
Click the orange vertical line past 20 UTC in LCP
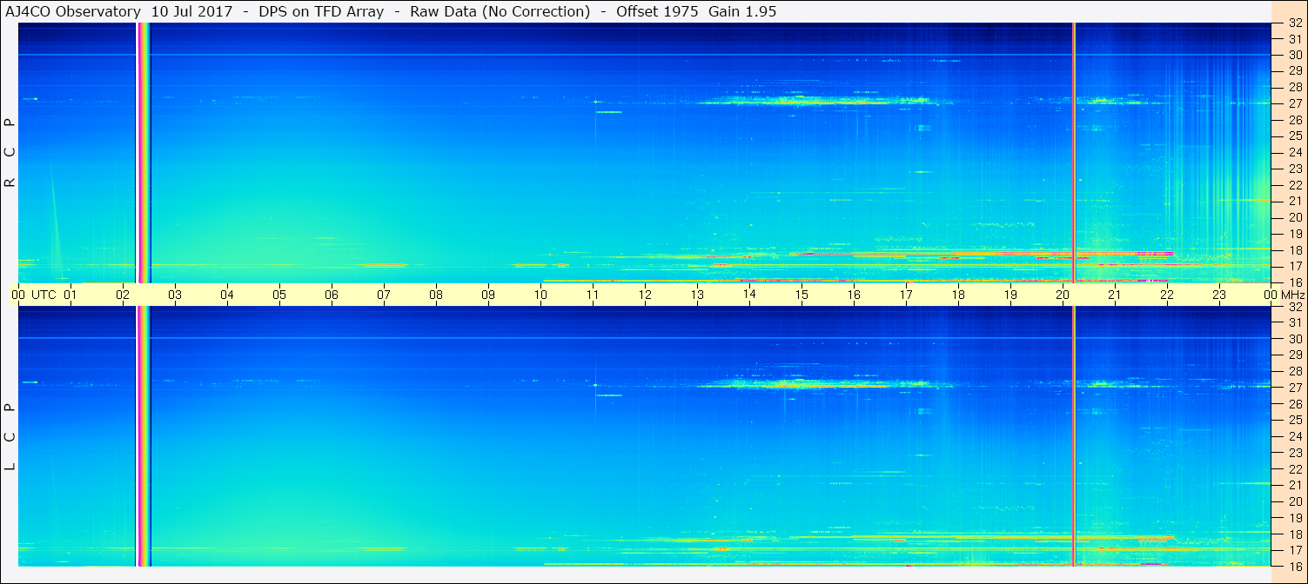point(1074,436)
